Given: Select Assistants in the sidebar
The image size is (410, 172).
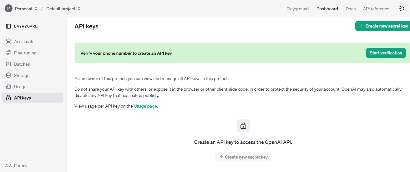Looking at the screenshot, I should click(33, 42).
